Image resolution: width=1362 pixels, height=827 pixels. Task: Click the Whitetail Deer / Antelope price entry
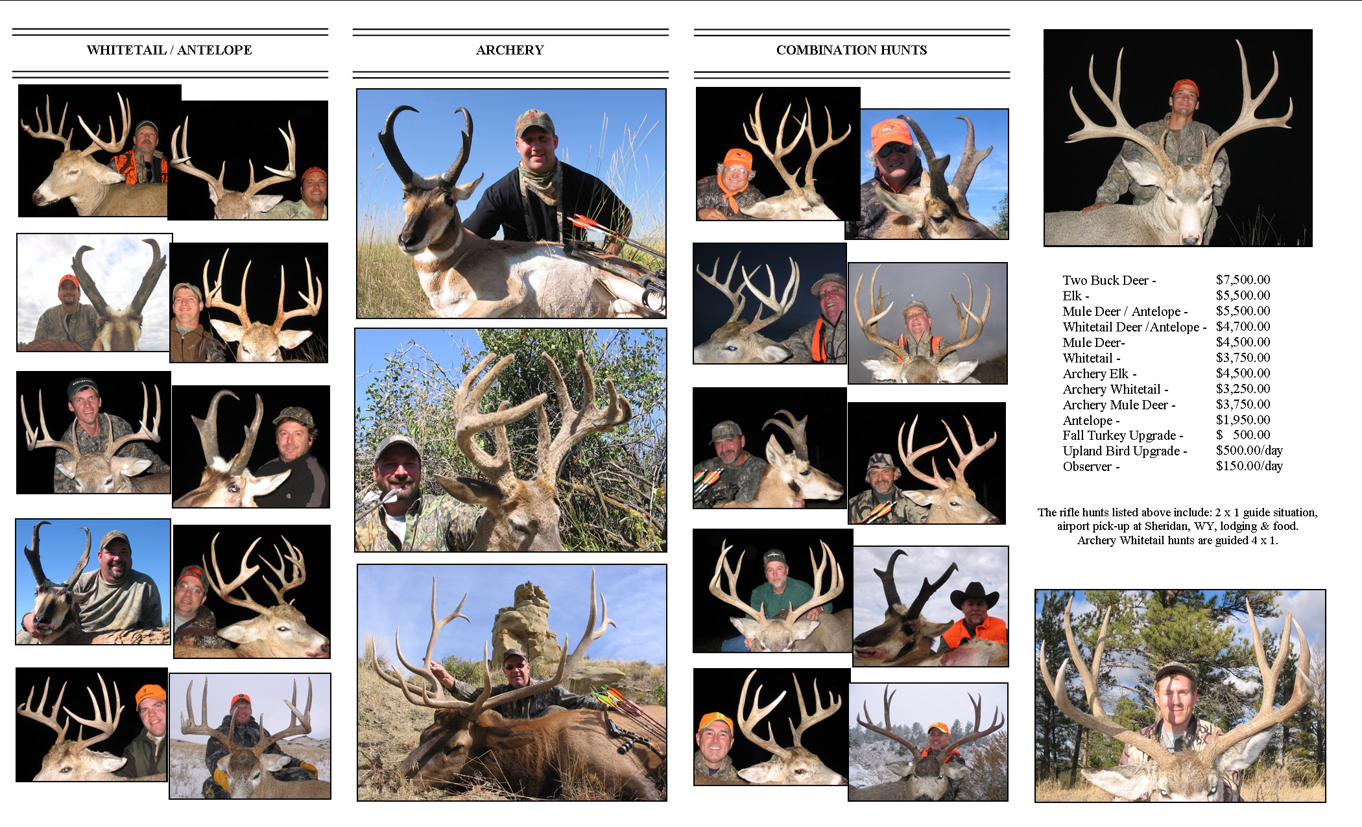[x=1166, y=327]
